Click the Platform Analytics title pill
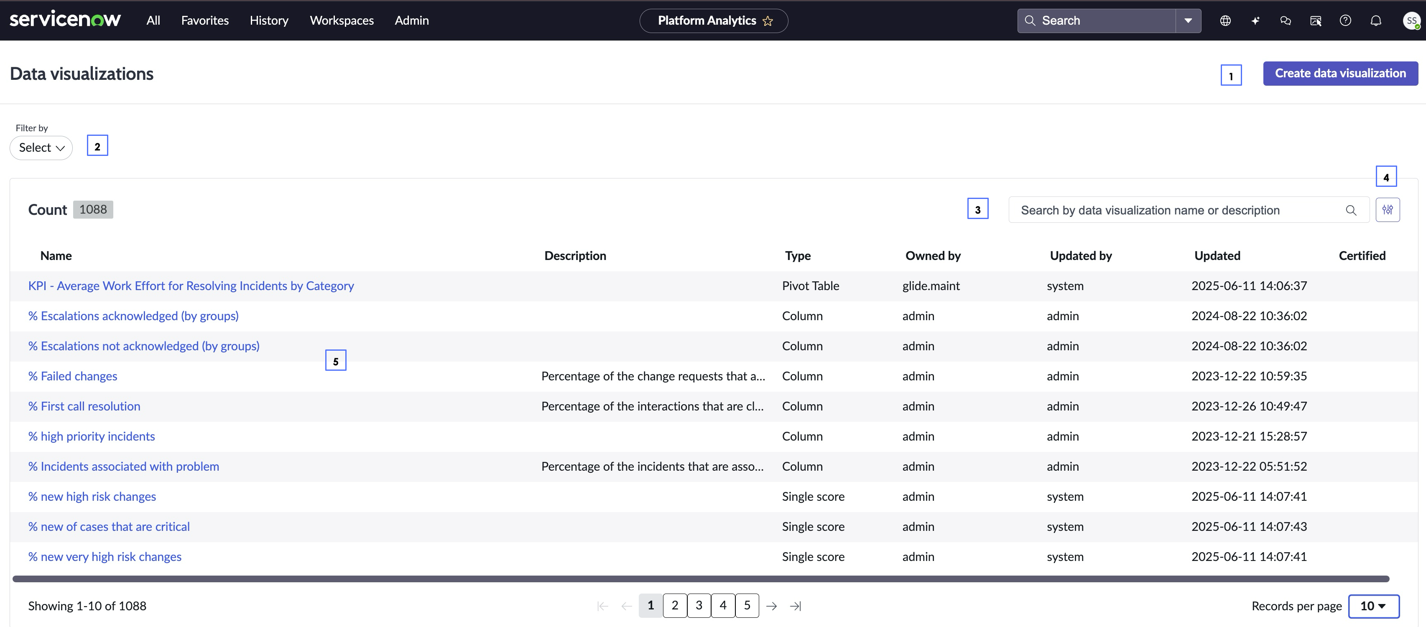Image resolution: width=1426 pixels, height=627 pixels. (714, 20)
